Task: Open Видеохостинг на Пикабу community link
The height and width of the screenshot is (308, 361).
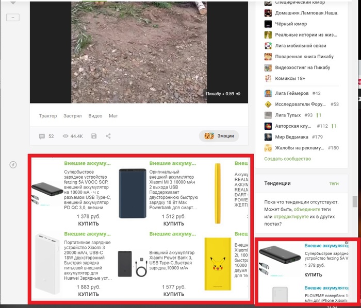Action: 303,67
